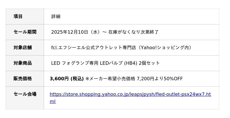Viewport: 230px width, 118px height.
Task: Click the 詳細 header cell
Action: click(x=56, y=16)
